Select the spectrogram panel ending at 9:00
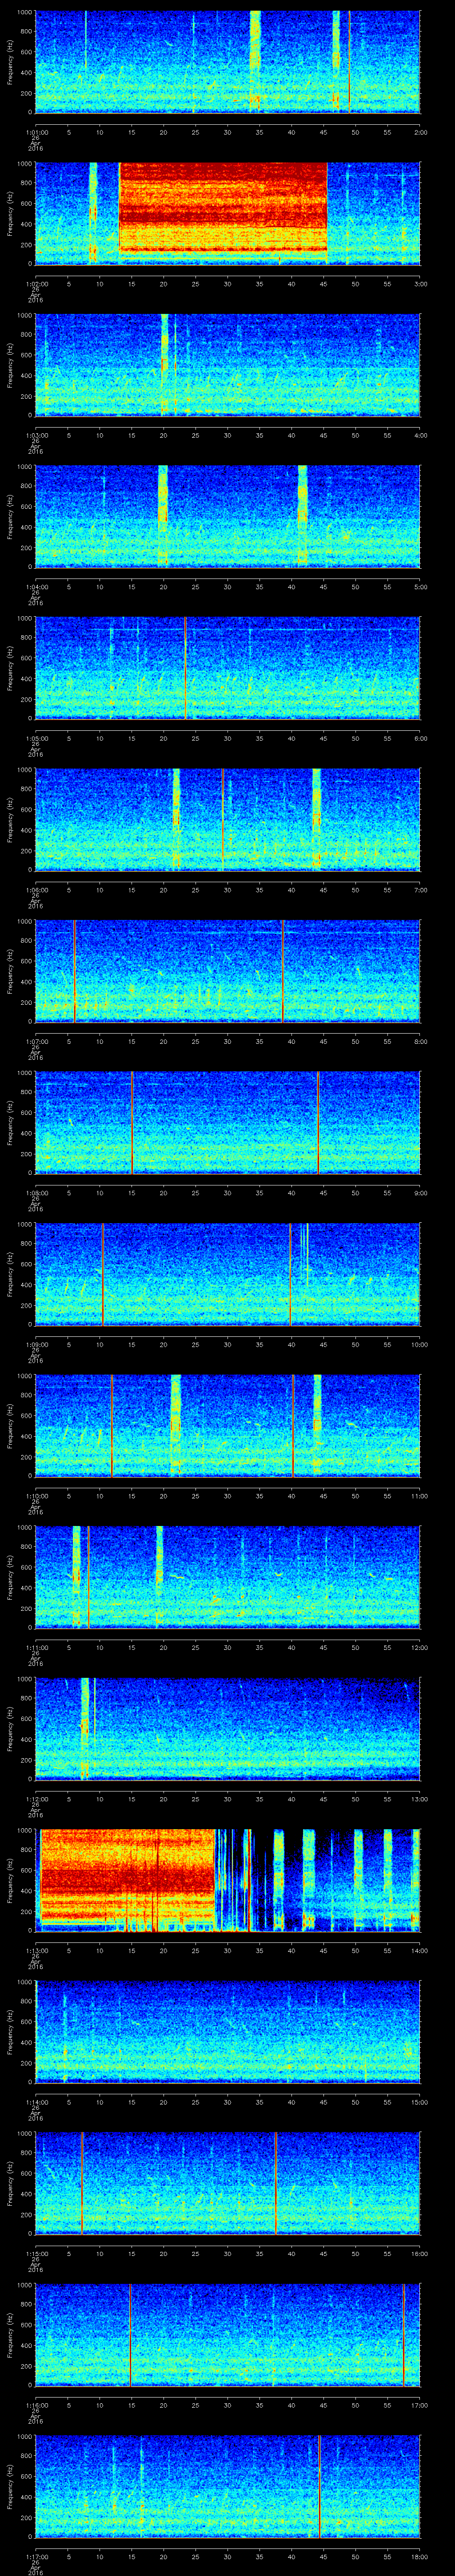This screenshot has width=455, height=2576. point(228,1122)
